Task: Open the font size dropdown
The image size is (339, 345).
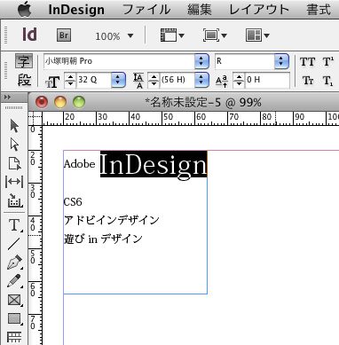Action: (118, 80)
